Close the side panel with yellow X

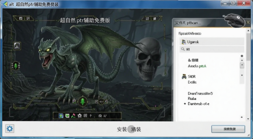(x=248, y=22)
